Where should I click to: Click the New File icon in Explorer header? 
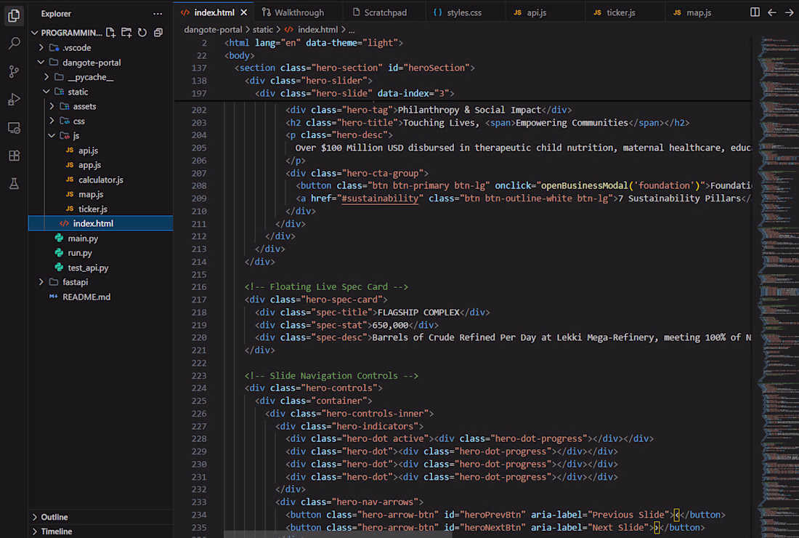point(110,33)
